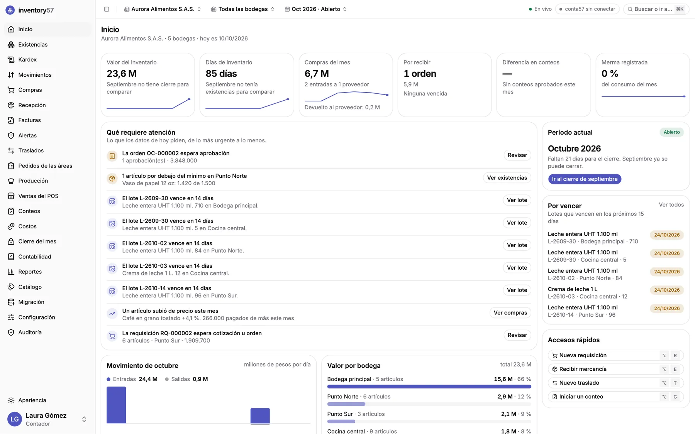Open Movimientos arrows icon
The image size is (695, 434).
click(x=11, y=75)
